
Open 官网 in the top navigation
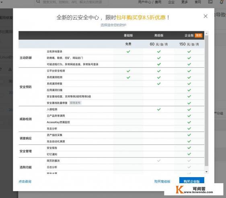(x=198, y=2)
